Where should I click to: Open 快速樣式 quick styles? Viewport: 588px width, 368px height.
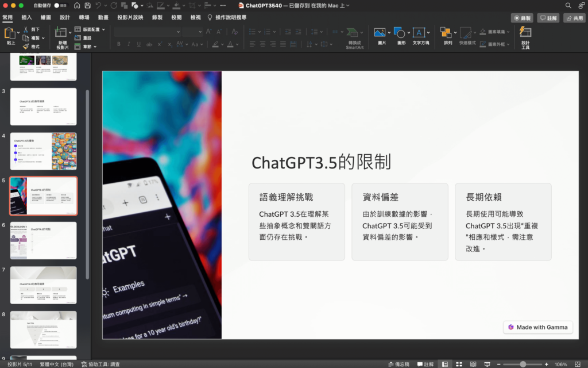tap(465, 33)
